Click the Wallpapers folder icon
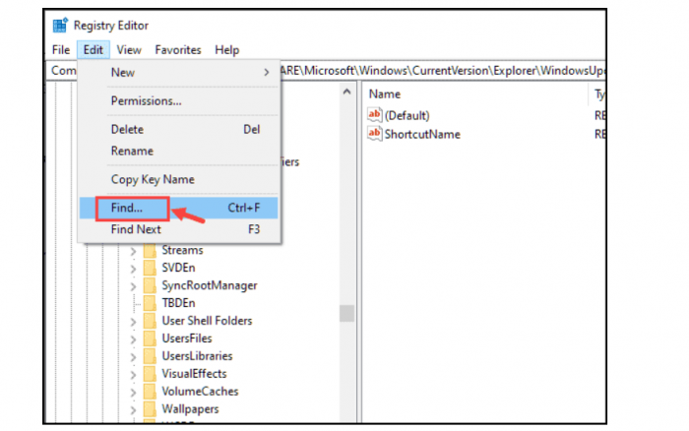Image resolution: width=689 pixels, height=431 pixels. click(150, 408)
